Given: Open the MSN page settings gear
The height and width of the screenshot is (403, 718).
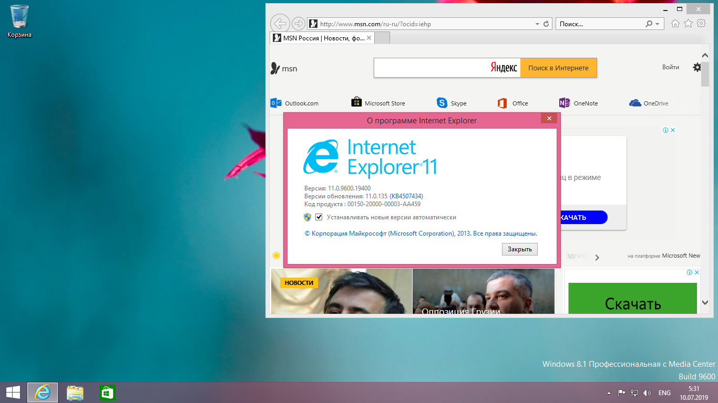Looking at the screenshot, I should [697, 67].
